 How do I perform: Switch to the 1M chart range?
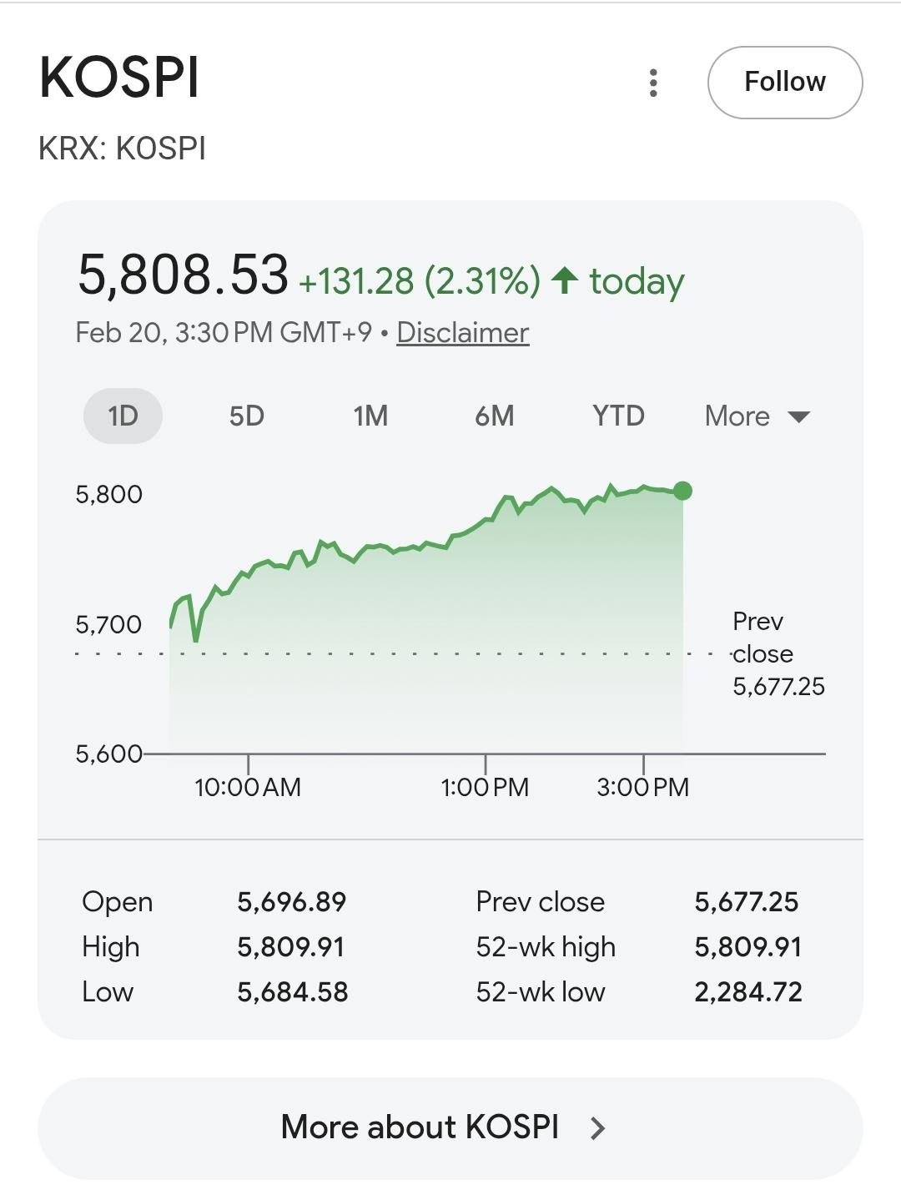(370, 416)
